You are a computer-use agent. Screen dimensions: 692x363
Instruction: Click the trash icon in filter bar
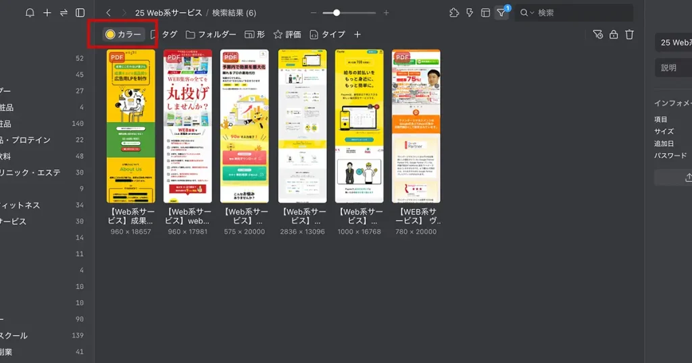coord(629,34)
